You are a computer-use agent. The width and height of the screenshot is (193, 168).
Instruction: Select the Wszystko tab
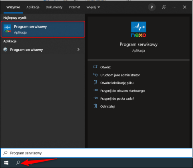13,7
